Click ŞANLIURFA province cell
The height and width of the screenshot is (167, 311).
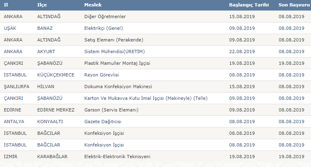point(16,87)
